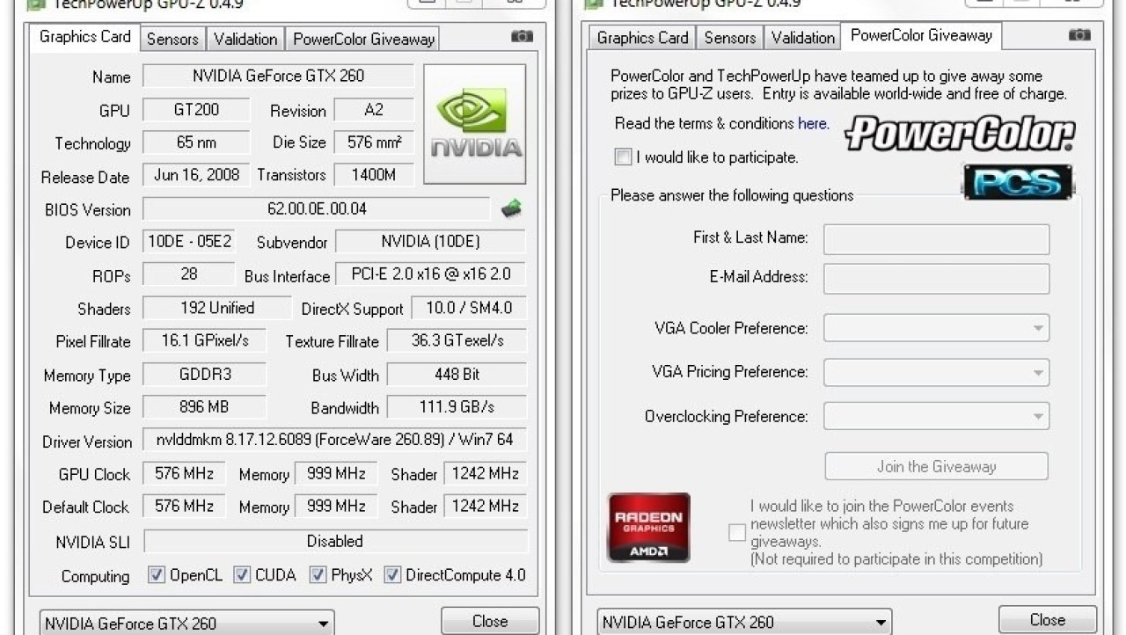1126x635 pixels.
Task: Click the Die Size value '576 mm²'
Action: pos(374,142)
